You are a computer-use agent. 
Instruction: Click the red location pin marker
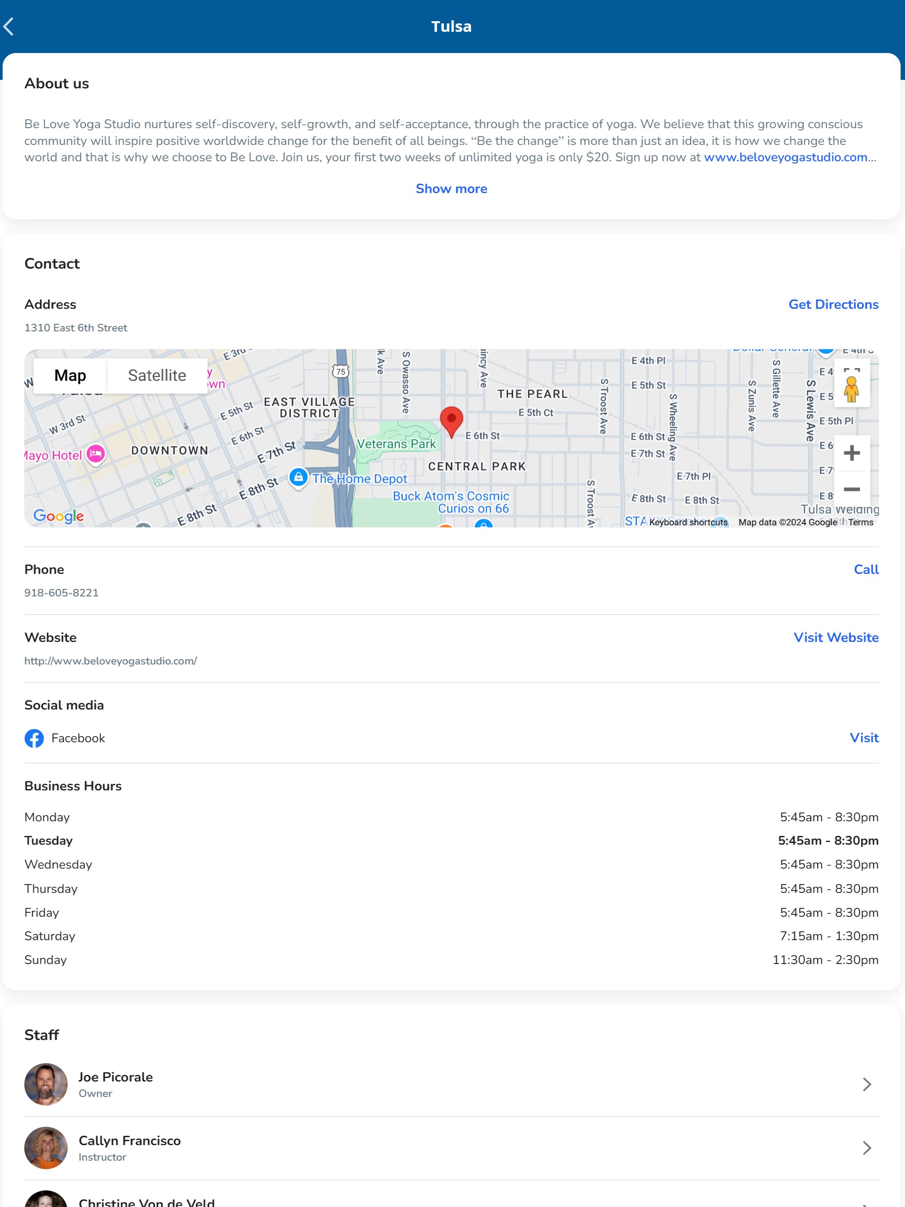pos(452,421)
